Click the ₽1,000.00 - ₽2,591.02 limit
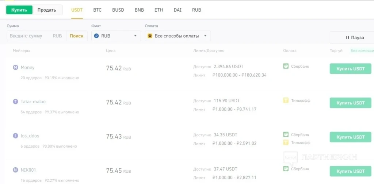374x184 pixels. click(234, 143)
